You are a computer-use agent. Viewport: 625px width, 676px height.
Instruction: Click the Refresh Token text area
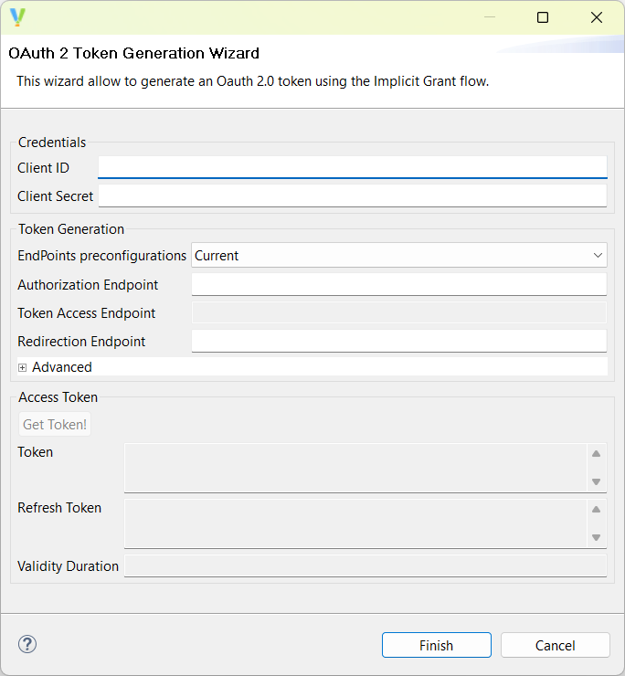tap(355, 523)
